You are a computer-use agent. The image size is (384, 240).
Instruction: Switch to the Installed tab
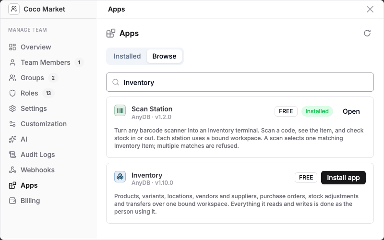click(127, 56)
